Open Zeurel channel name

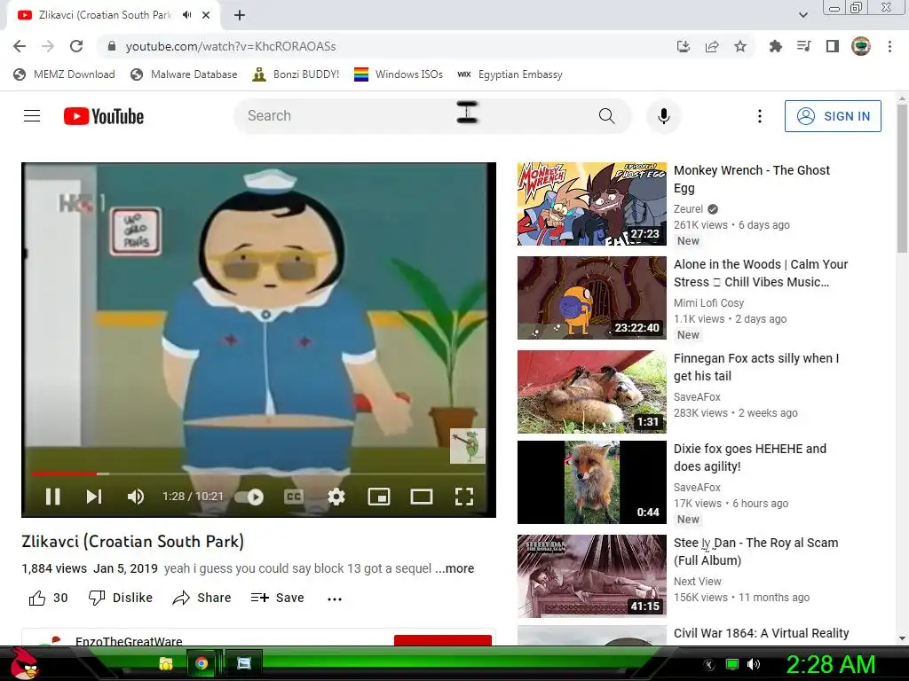(688, 209)
